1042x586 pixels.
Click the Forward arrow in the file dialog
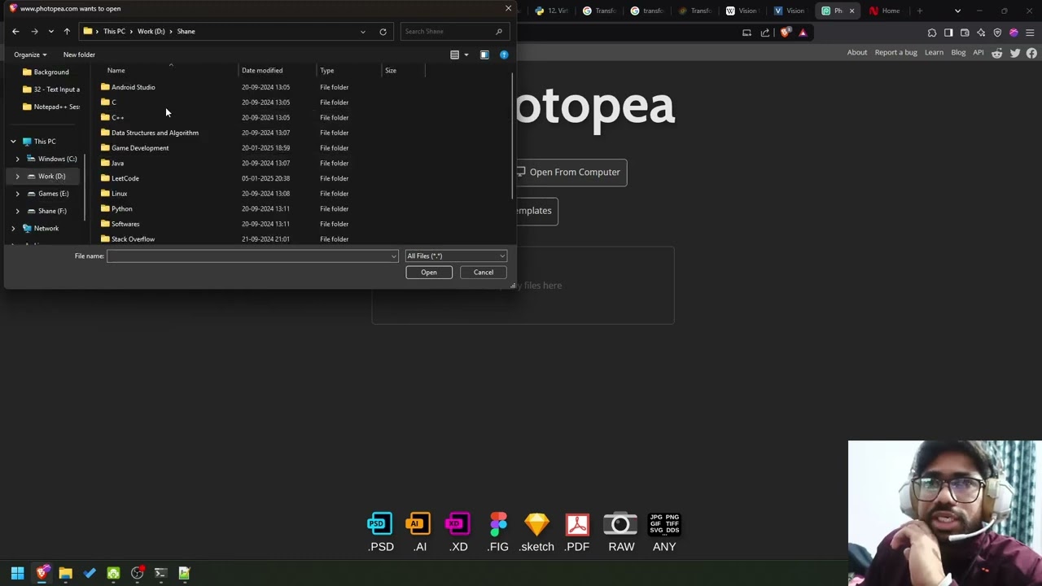tap(34, 31)
